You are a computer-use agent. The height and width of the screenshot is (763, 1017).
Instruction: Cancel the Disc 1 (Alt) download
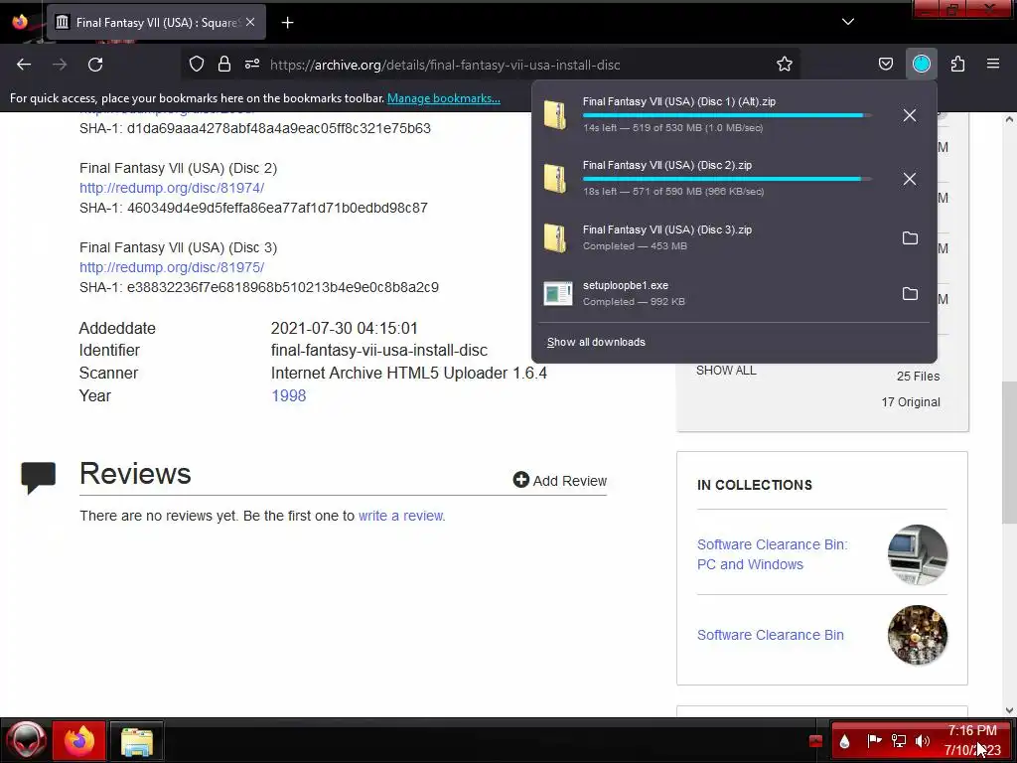click(x=910, y=115)
